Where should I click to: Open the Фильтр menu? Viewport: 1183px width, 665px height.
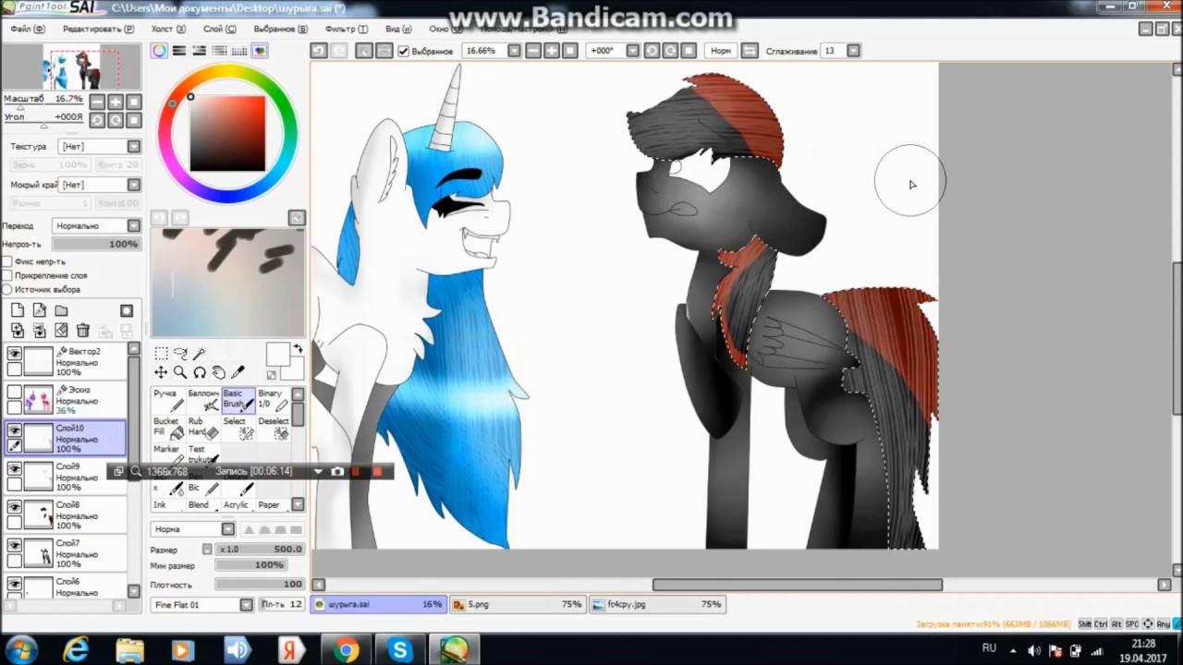click(347, 29)
